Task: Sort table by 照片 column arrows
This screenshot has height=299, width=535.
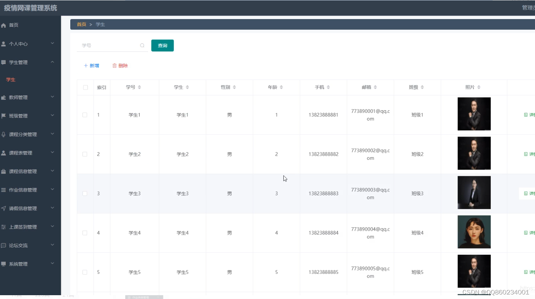Action: click(478, 87)
